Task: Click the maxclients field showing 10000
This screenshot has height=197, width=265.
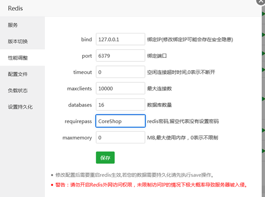Action: click(121, 88)
